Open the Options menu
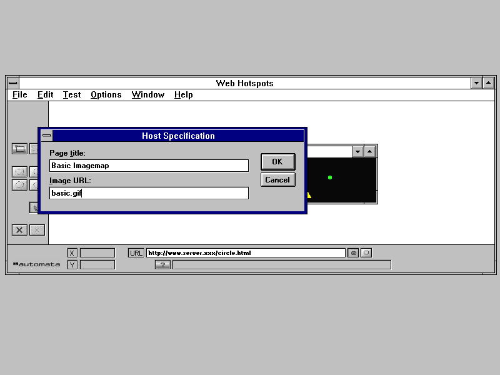500x375 pixels. point(106,95)
